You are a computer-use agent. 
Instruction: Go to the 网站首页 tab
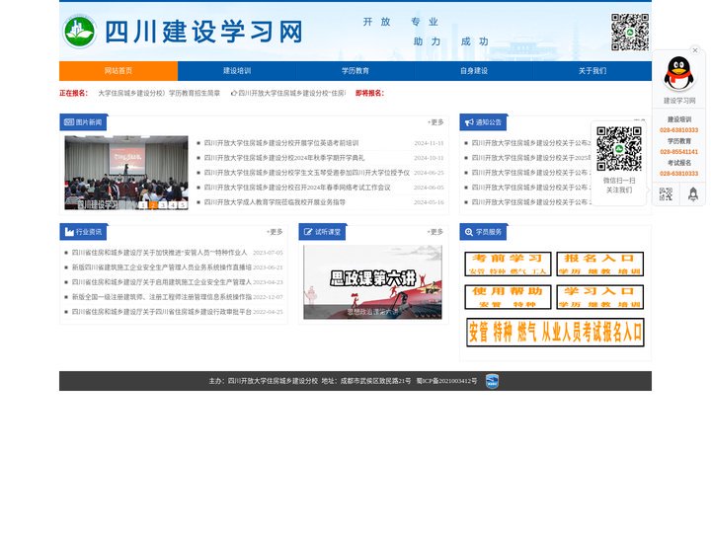[118, 71]
